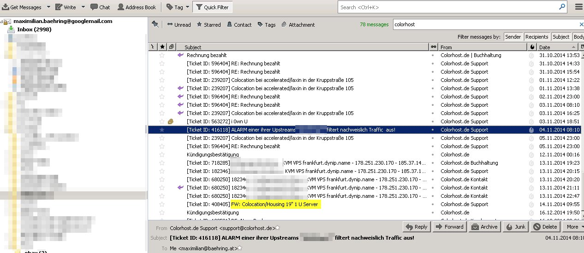Expand the Write button dropdown arrow
Image resolution: width=584 pixels, height=253 pixels.
(x=83, y=7)
